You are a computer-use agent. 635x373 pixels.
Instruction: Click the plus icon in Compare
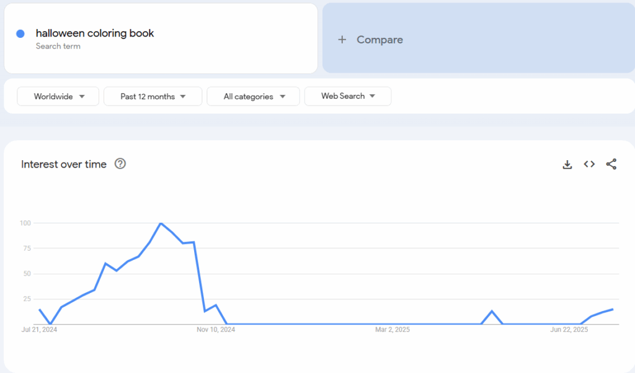[x=342, y=39]
